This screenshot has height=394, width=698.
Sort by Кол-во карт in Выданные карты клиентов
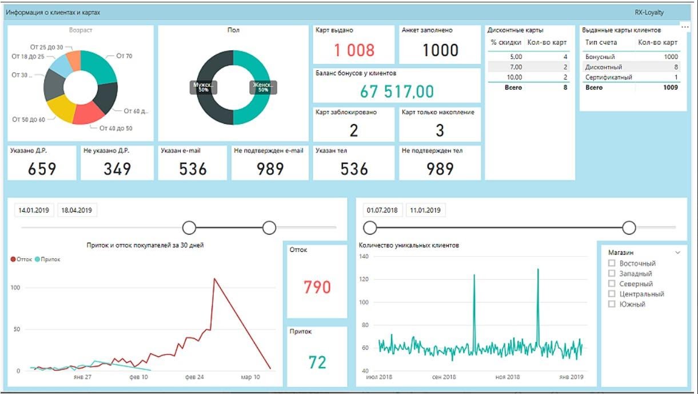tap(658, 42)
